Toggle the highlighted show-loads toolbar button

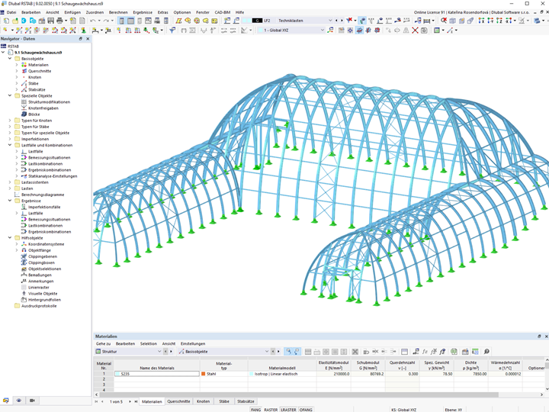[x=362, y=21]
